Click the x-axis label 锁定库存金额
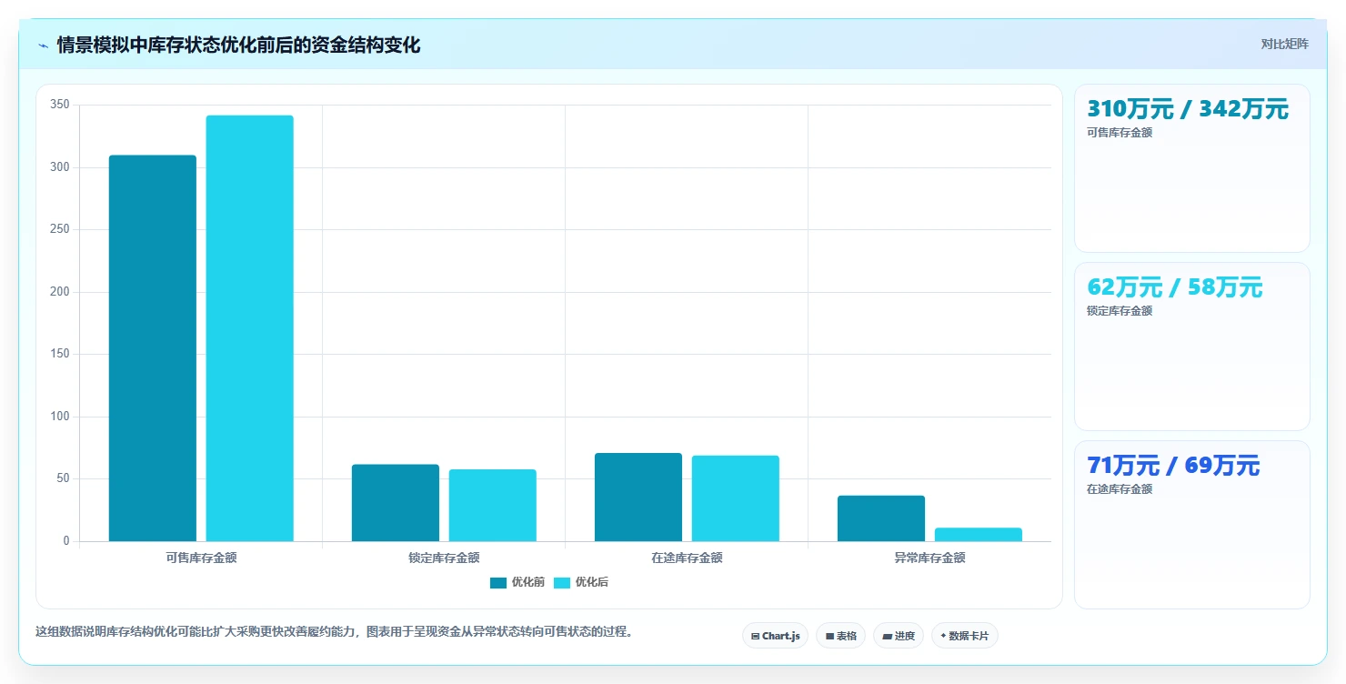 tap(444, 558)
